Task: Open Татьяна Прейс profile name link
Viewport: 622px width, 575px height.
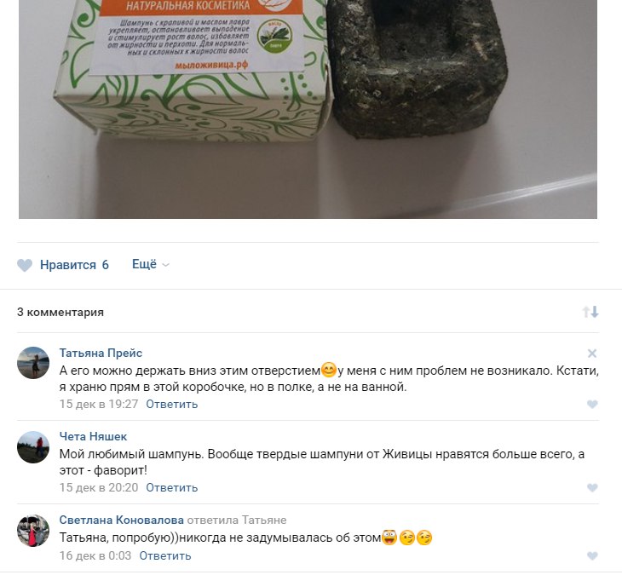Action: coord(101,353)
